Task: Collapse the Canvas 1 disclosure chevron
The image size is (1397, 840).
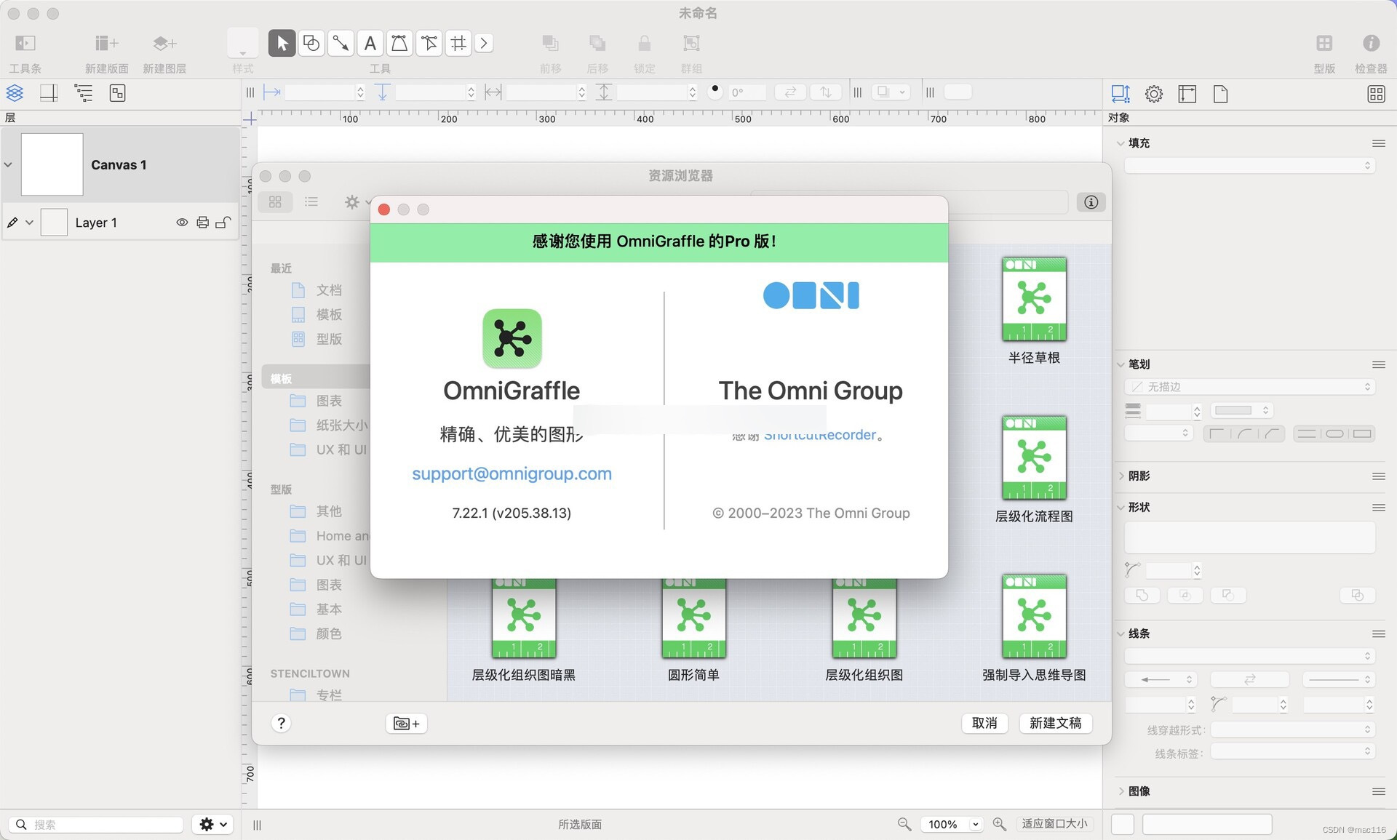Action: click(x=8, y=164)
